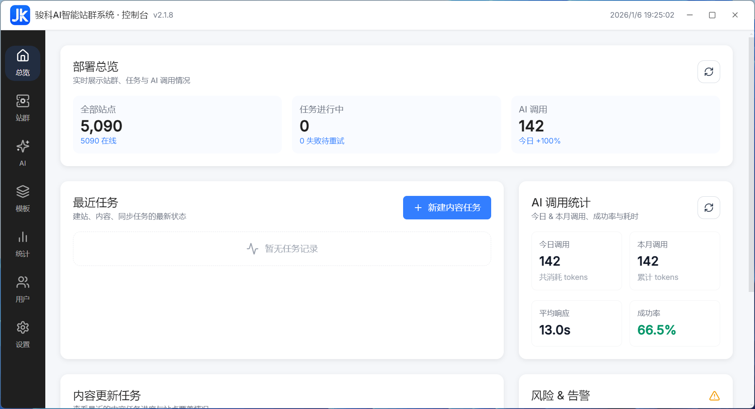Open the 总览 overview sidebar icon
755x409 pixels.
point(22,63)
